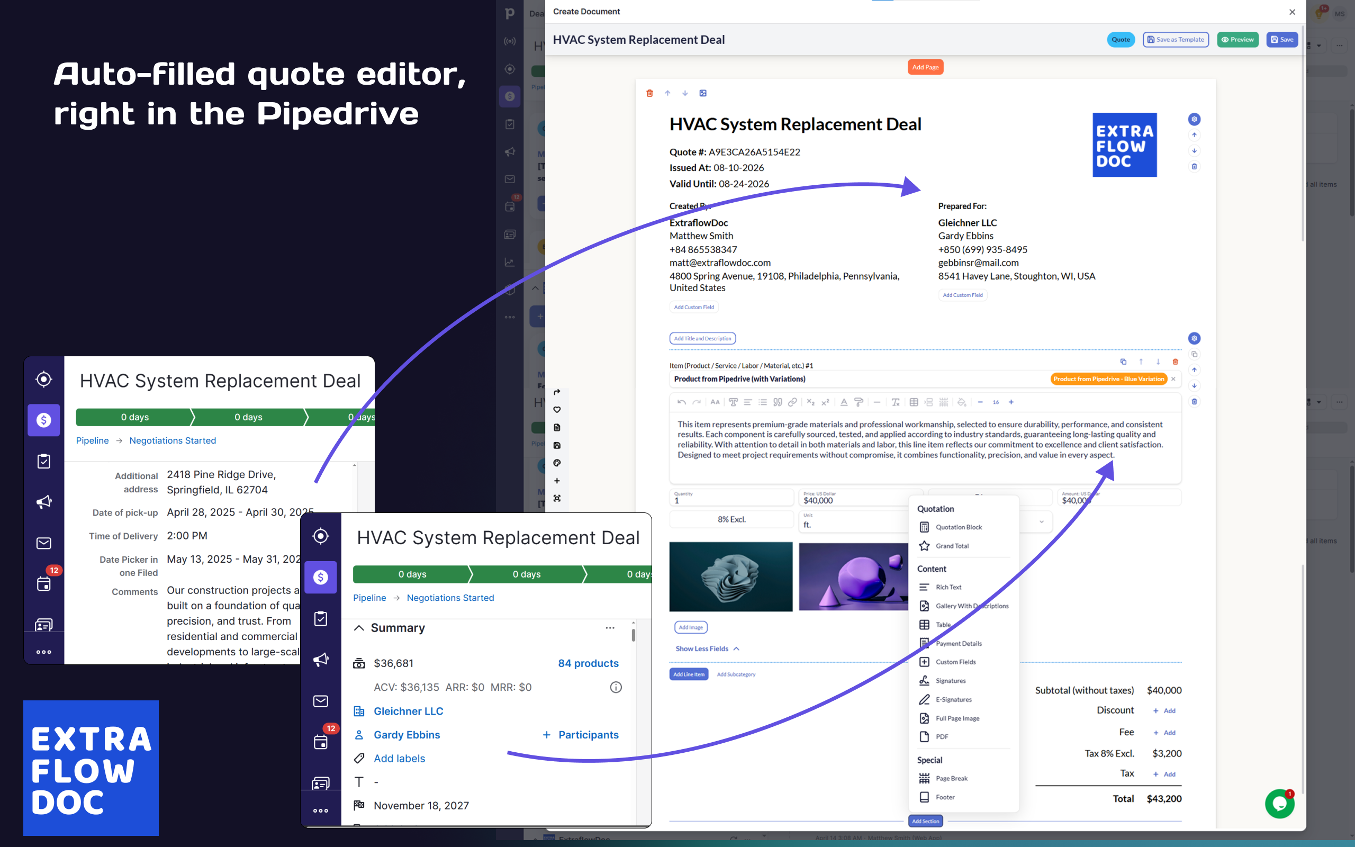Apply superscript formatting
The width and height of the screenshot is (1355, 847).
pos(825,402)
